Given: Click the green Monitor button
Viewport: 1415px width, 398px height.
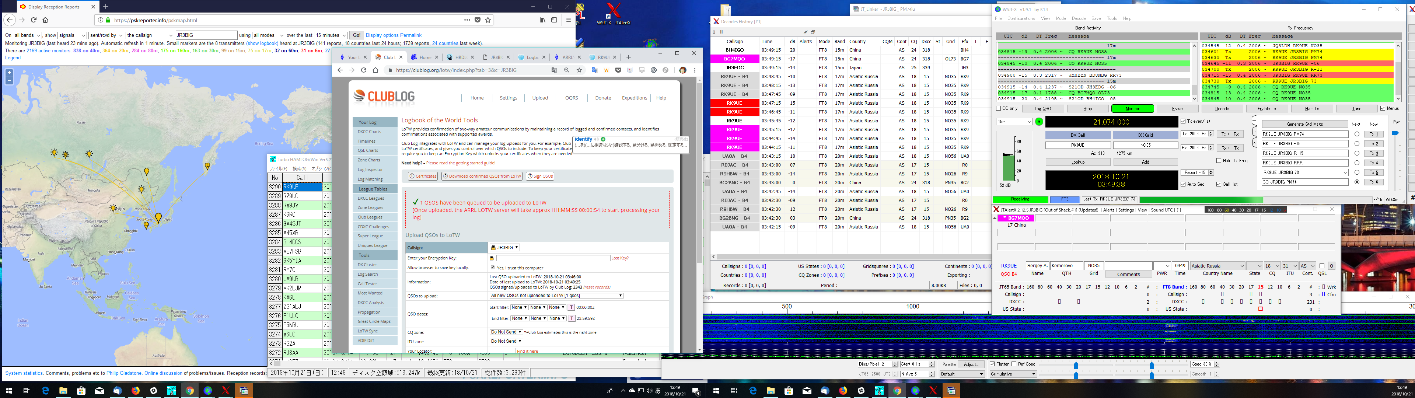Looking at the screenshot, I should point(1133,108).
